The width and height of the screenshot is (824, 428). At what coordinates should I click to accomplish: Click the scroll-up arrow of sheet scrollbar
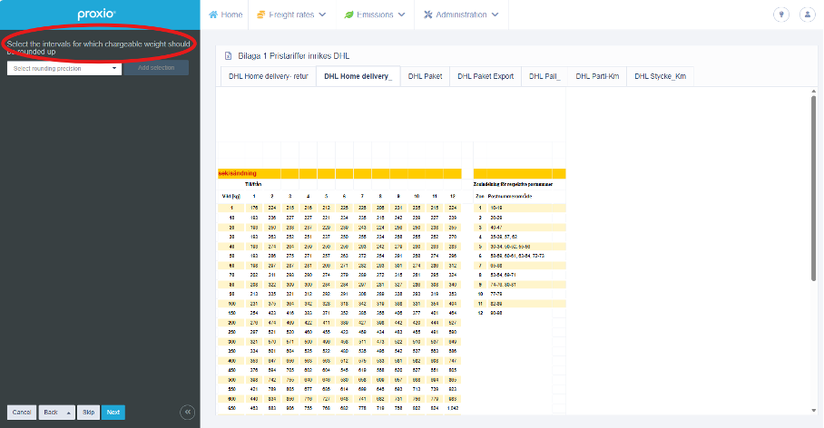coord(813,92)
